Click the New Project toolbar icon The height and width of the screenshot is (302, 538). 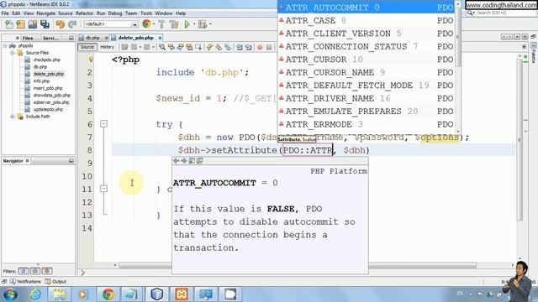pyautogui.click(x=20, y=24)
